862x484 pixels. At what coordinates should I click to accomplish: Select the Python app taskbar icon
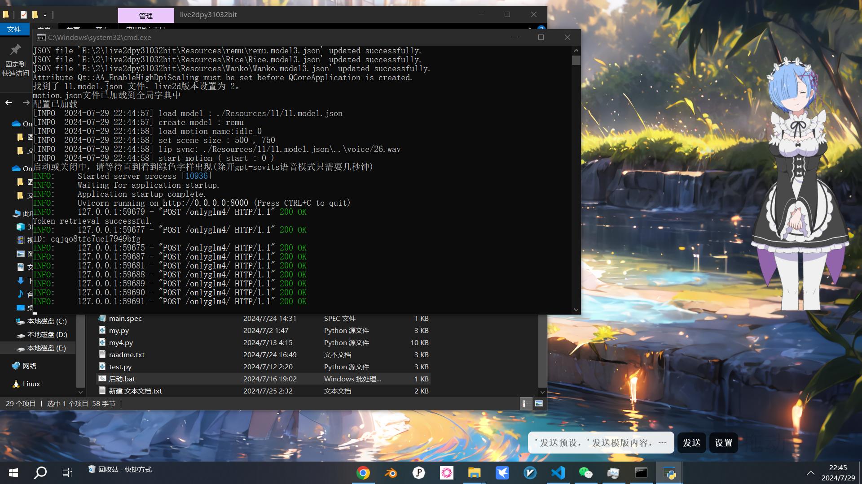[x=669, y=473]
